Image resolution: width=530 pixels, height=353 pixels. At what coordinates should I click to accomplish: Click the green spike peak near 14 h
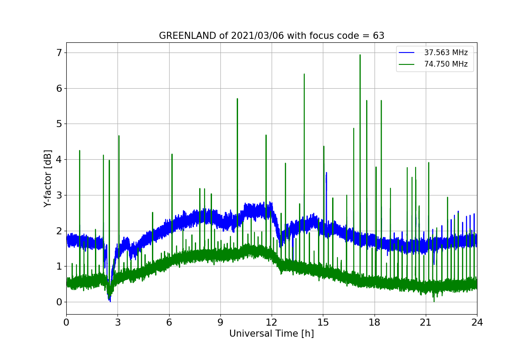coord(304,74)
